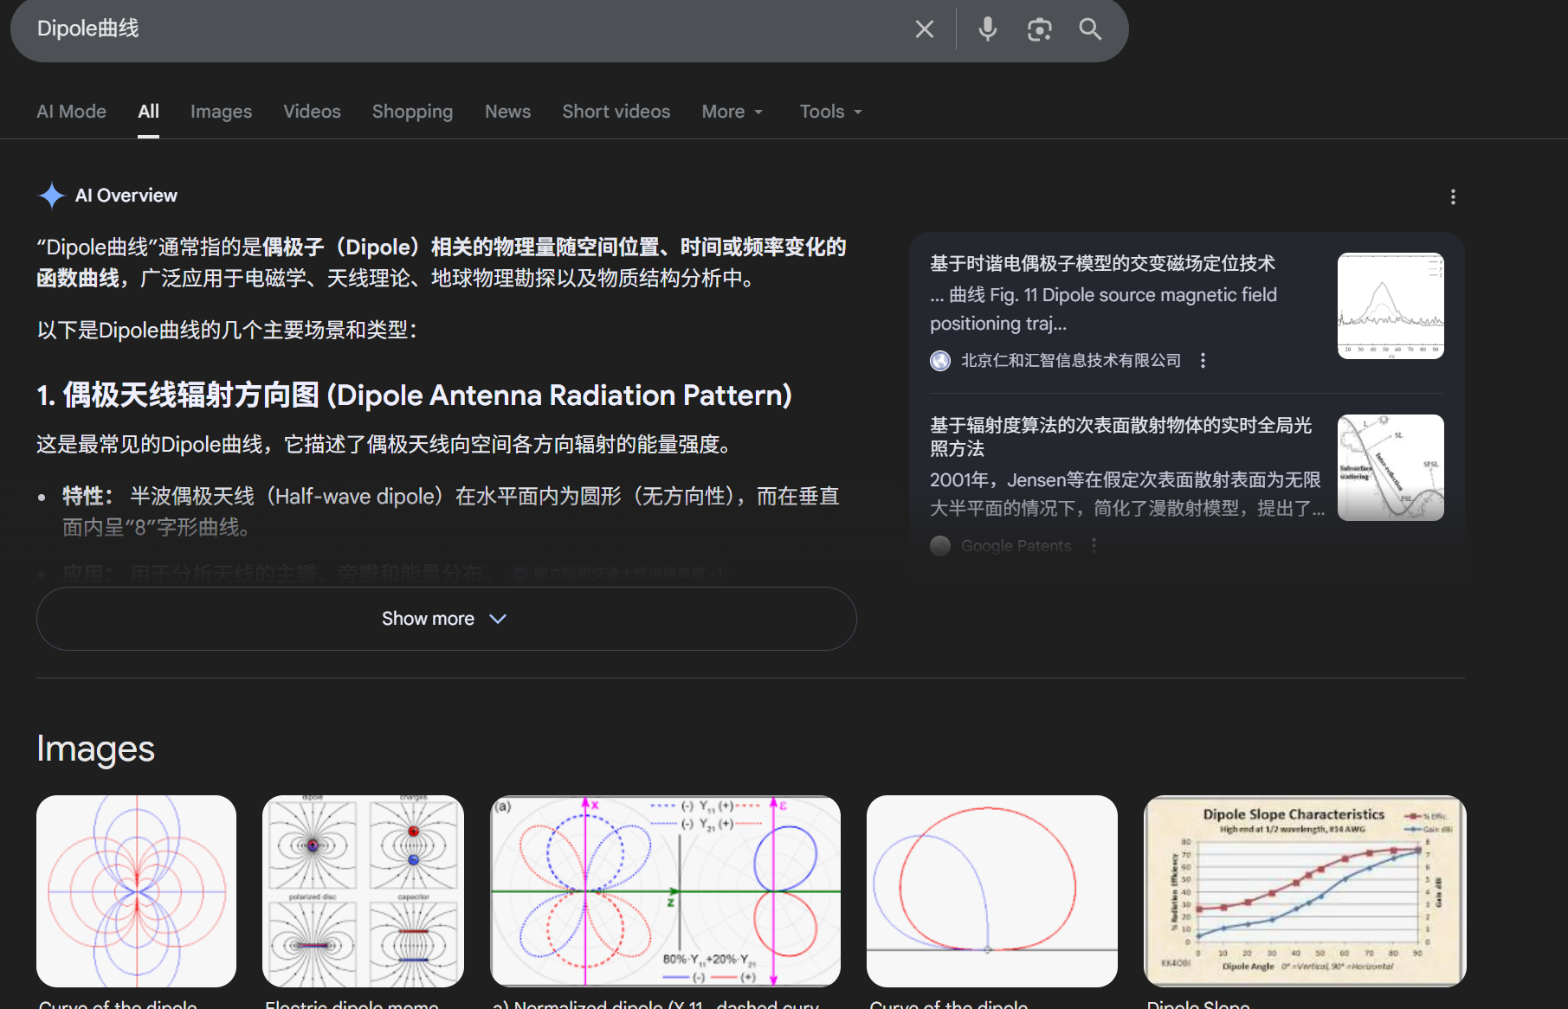Click in the Dipole曲线 search field
The width and height of the screenshot is (1568, 1009).
click(x=468, y=29)
